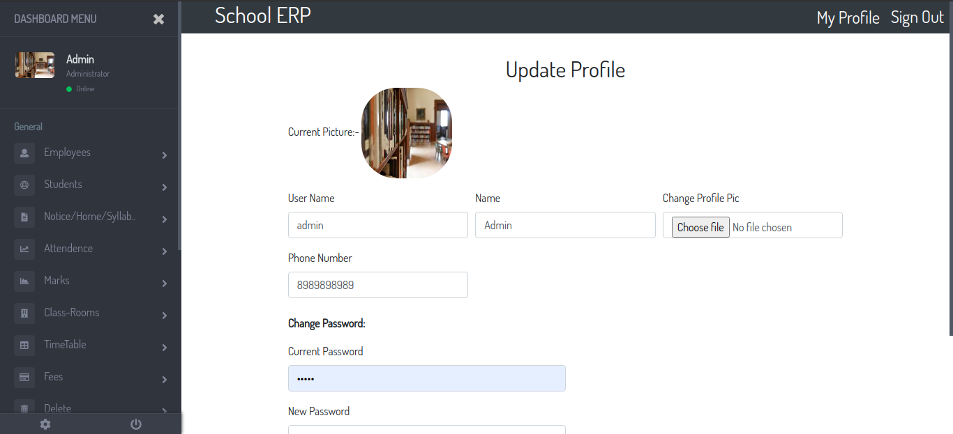Open the Marks menu item
Viewport: 953px width, 434px height.
coord(91,281)
